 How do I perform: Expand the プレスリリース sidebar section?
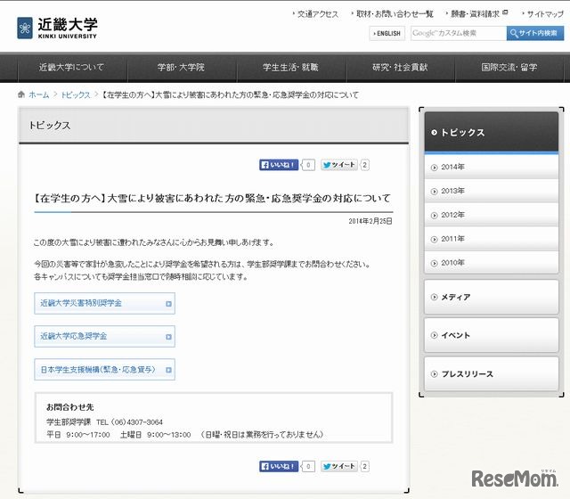pos(491,374)
